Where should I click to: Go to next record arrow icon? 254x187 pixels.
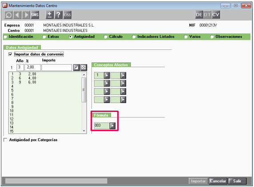click(x=26, y=15)
